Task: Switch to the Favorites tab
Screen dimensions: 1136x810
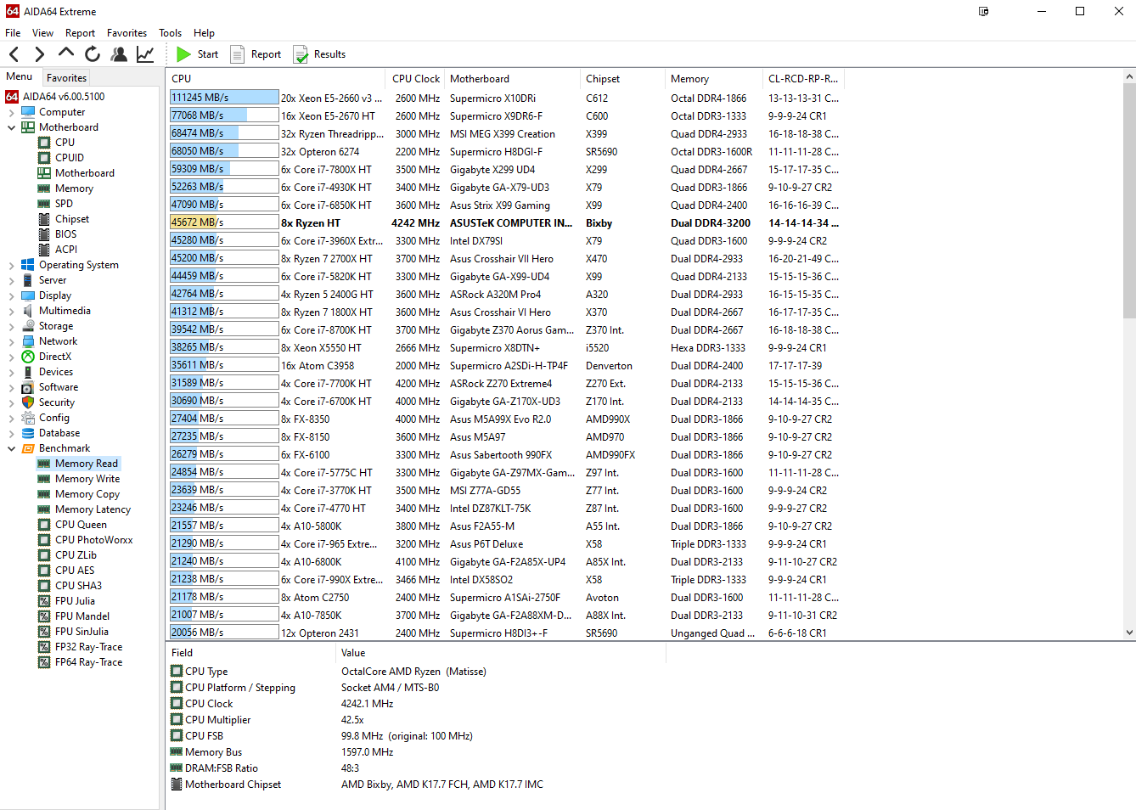Action: coord(66,77)
